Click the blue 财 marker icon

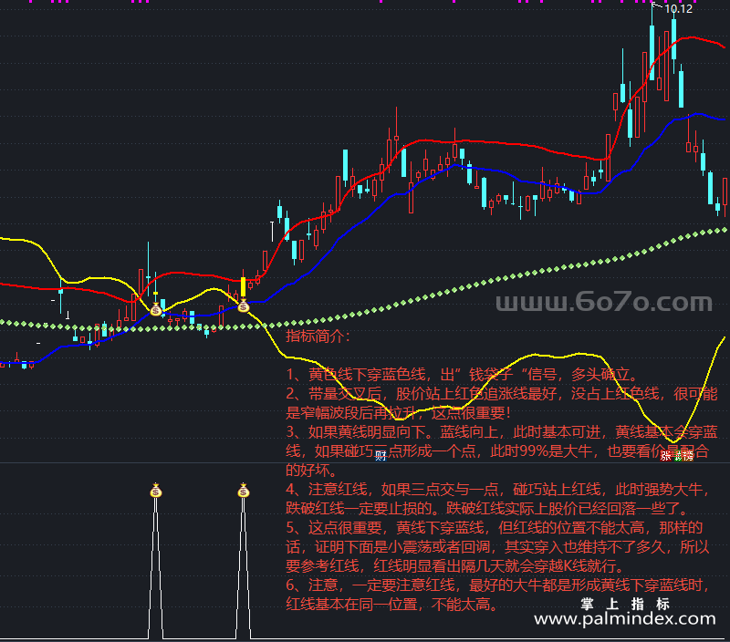[x=381, y=456]
